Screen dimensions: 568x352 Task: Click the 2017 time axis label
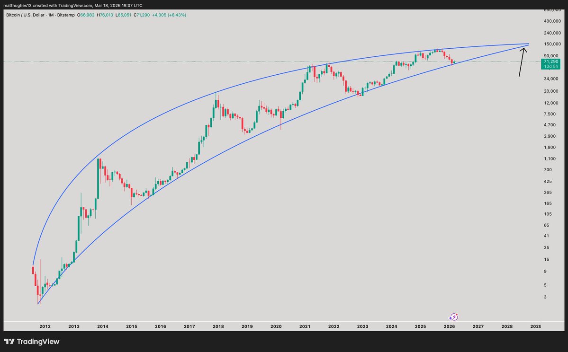click(x=189, y=326)
